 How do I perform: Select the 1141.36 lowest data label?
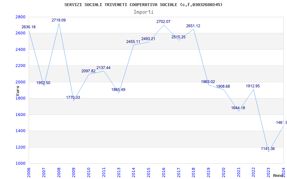(268, 149)
